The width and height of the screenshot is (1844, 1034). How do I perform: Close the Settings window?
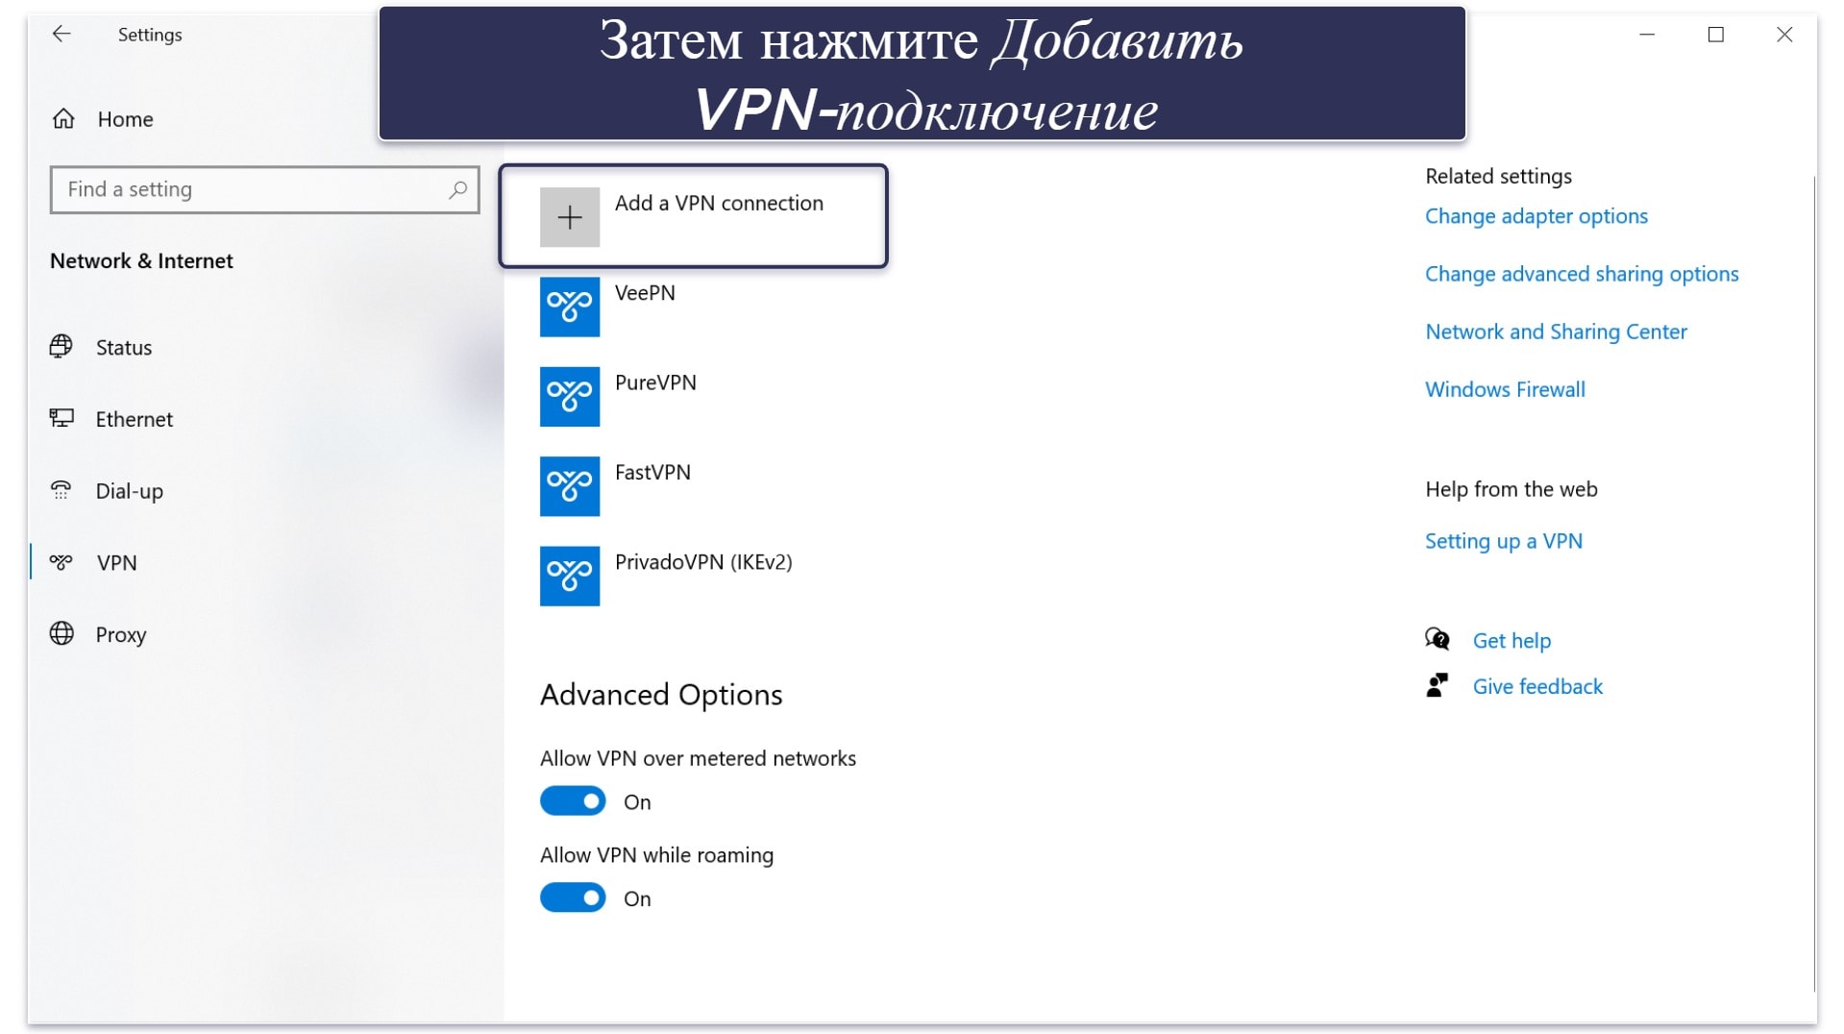(x=1784, y=35)
